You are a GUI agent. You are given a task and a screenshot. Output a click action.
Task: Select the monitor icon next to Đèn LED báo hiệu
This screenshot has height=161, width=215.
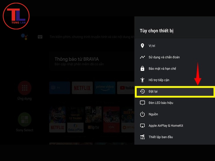[x=142, y=103]
